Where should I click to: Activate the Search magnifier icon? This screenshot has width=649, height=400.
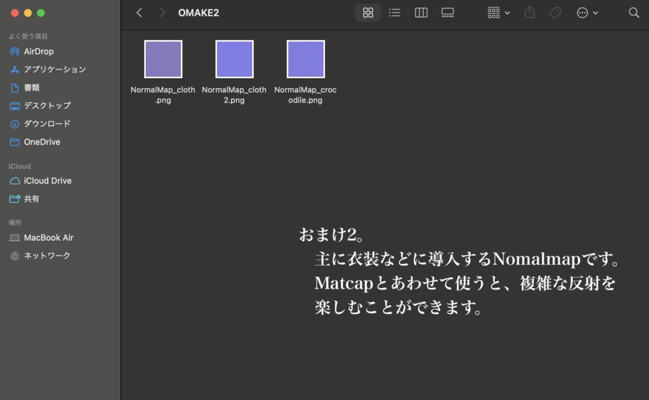point(634,12)
